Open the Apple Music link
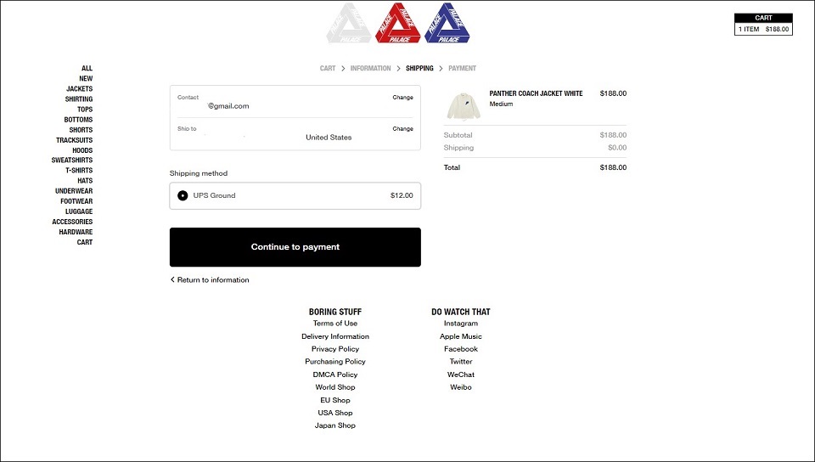Viewport: 815px width, 462px height. [x=461, y=336]
